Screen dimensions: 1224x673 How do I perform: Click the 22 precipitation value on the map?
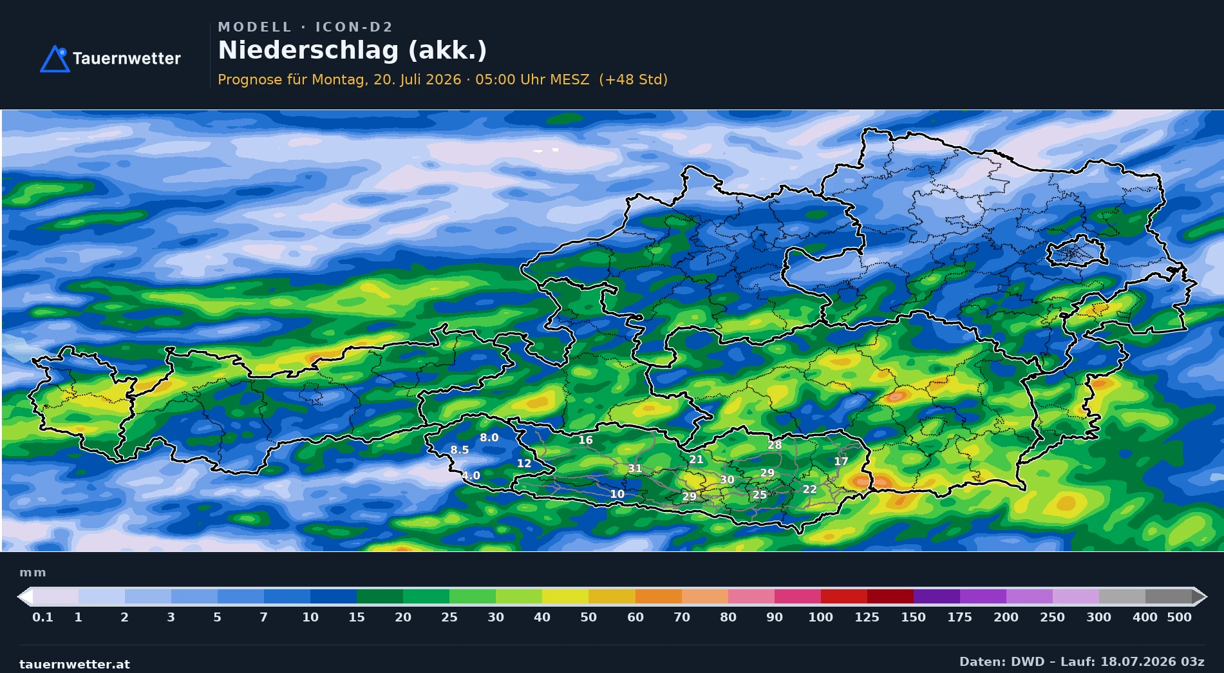click(810, 489)
